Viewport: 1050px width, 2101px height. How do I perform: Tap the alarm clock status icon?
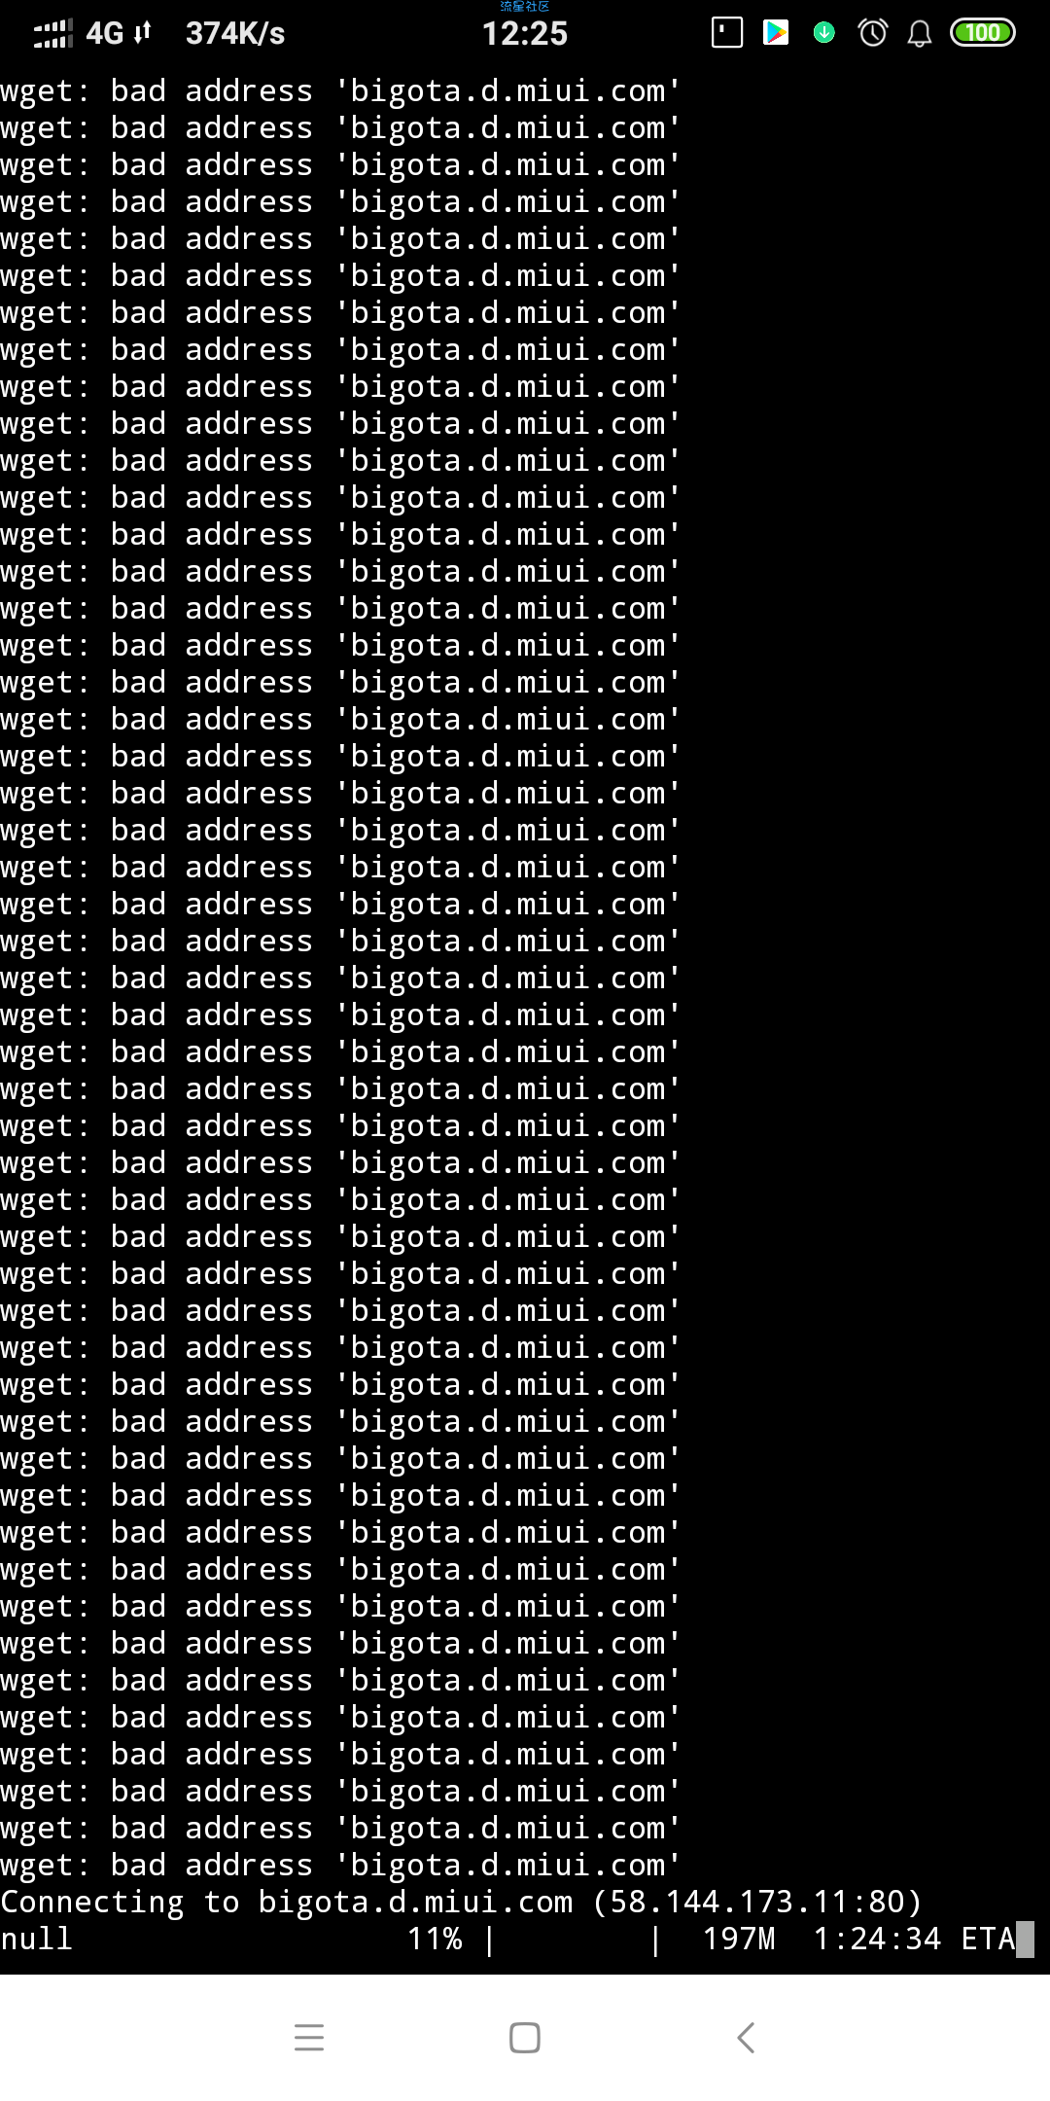(872, 33)
